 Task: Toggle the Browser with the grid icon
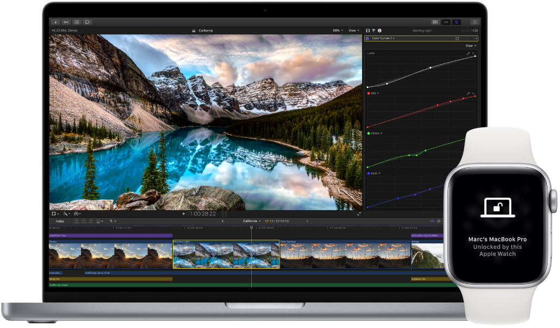coord(436,22)
